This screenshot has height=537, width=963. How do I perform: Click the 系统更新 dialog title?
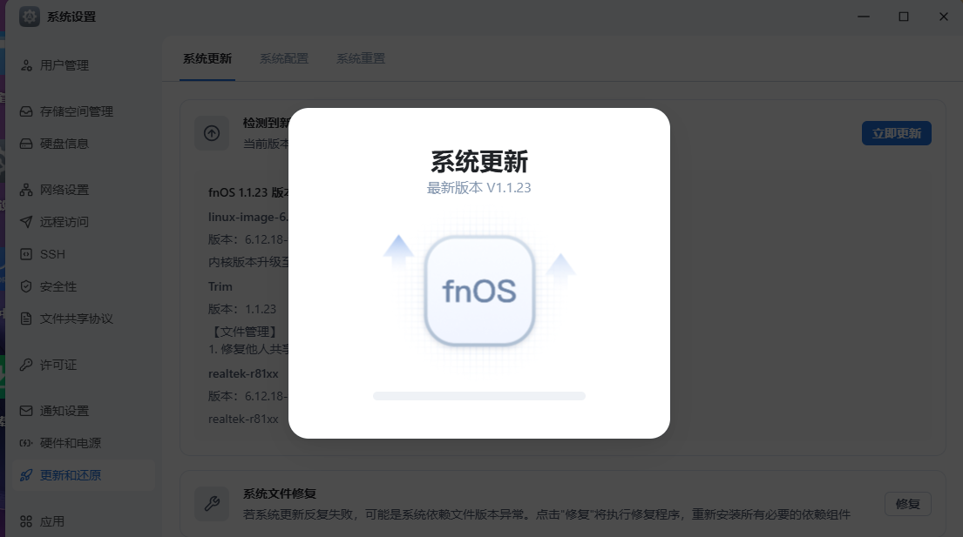pos(479,162)
